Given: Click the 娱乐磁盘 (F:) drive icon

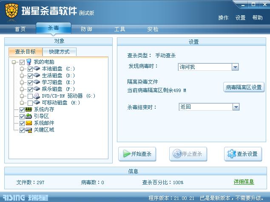Looking at the screenshot, I should click(37, 89).
